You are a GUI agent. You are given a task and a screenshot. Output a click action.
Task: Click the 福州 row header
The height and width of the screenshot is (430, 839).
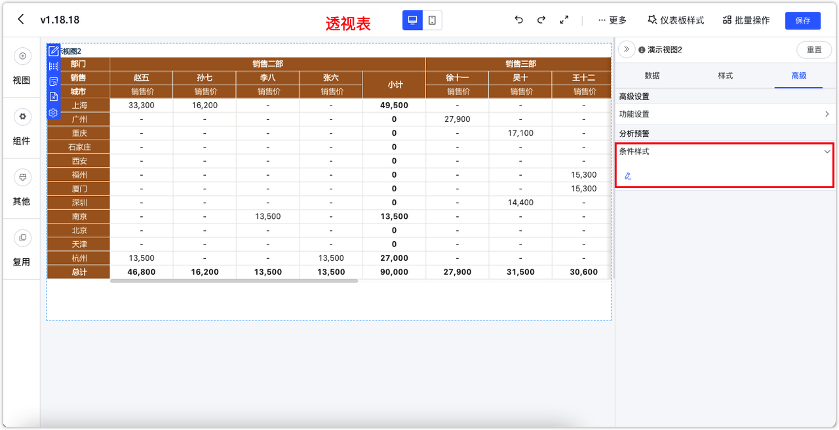click(x=79, y=174)
